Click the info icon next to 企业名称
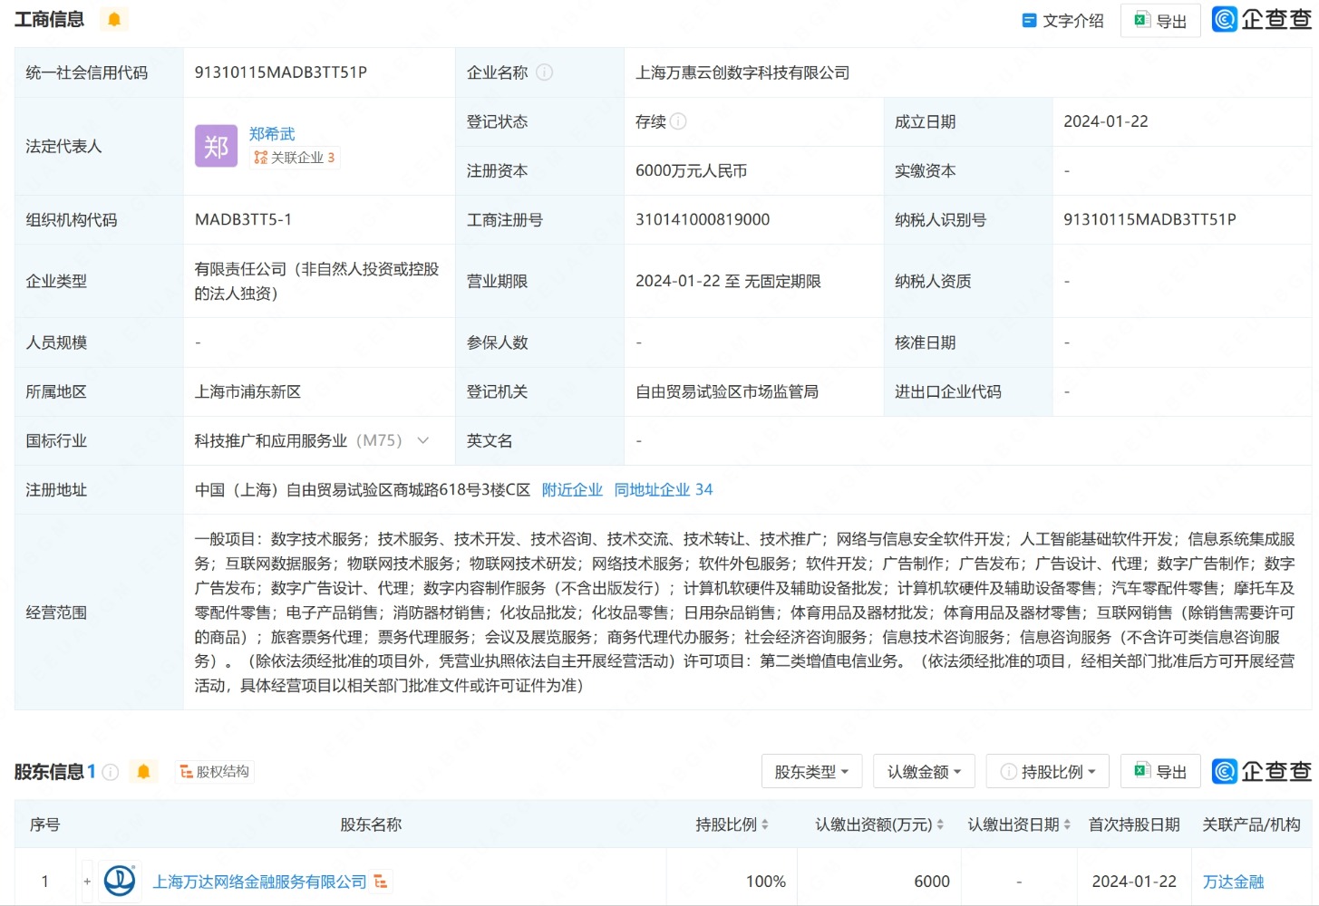This screenshot has width=1319, height=906. pyautogui.click(x=544, y=72)
